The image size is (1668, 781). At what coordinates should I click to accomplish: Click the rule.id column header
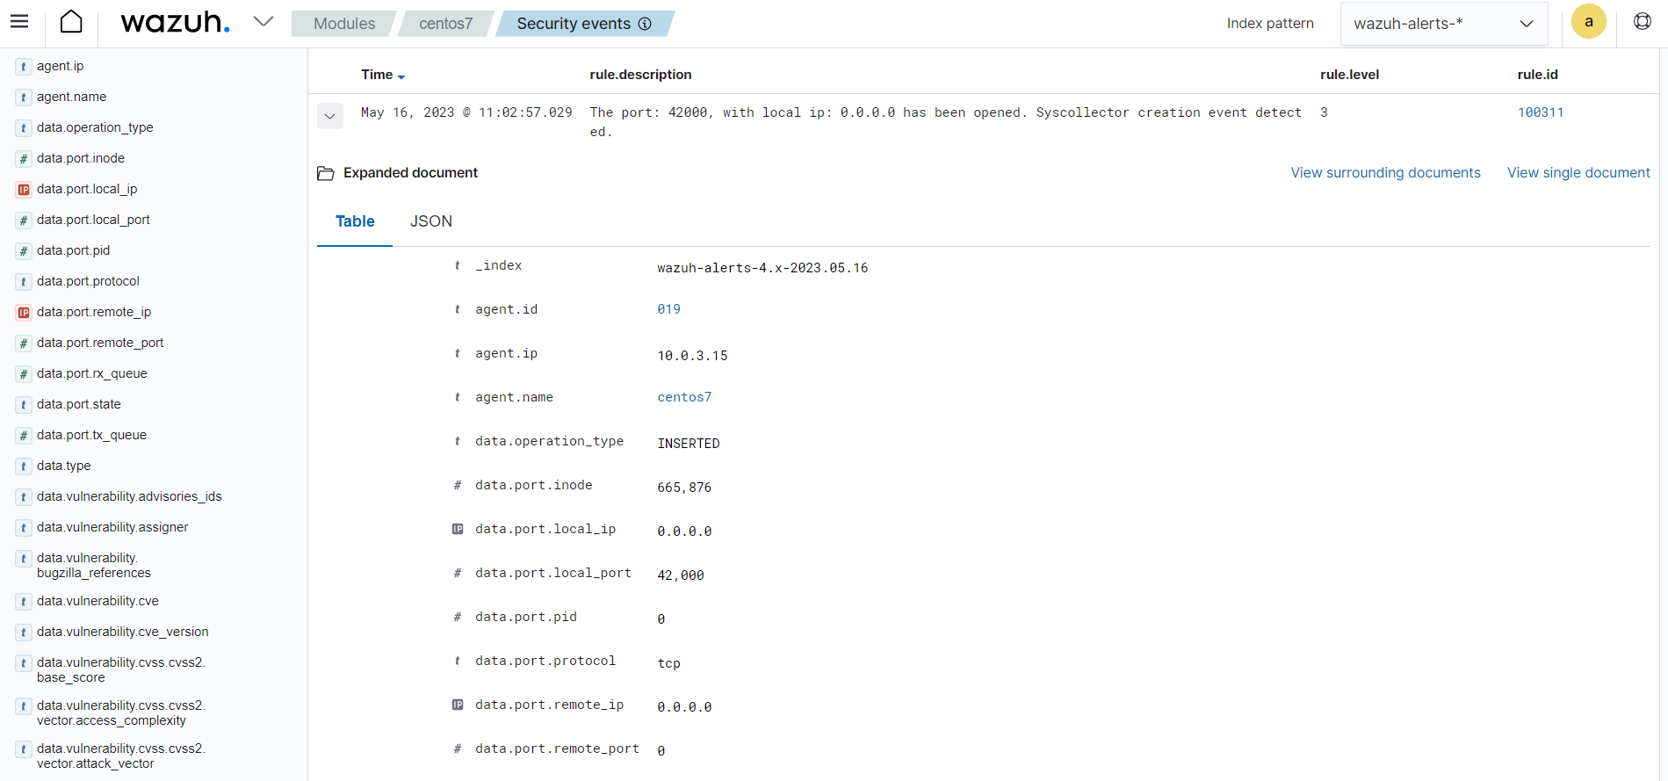[x=1537, y=75]
